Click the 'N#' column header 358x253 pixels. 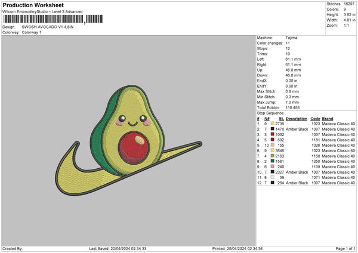pyautogui.click(x=267, y=119)
